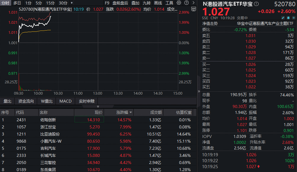The width and height of the screenshot is (297, 172).
Task: Sort by 涨跌幅 column descending arrow
Action: pyautogui.click(x=131, y=113)
